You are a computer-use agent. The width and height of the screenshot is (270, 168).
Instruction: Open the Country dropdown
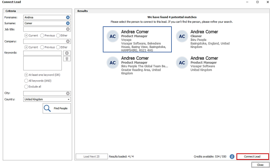(47, 99)
